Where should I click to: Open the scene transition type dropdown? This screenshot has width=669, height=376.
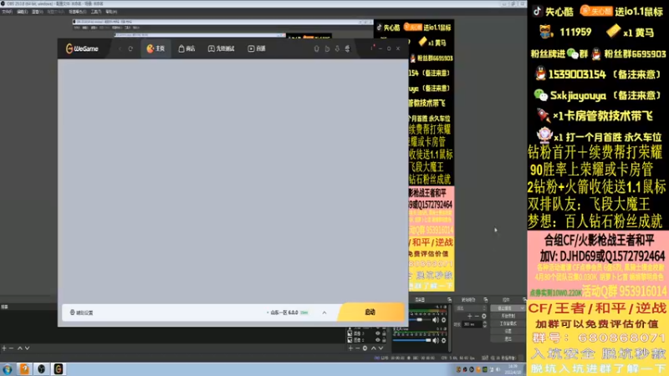point(471,308)
